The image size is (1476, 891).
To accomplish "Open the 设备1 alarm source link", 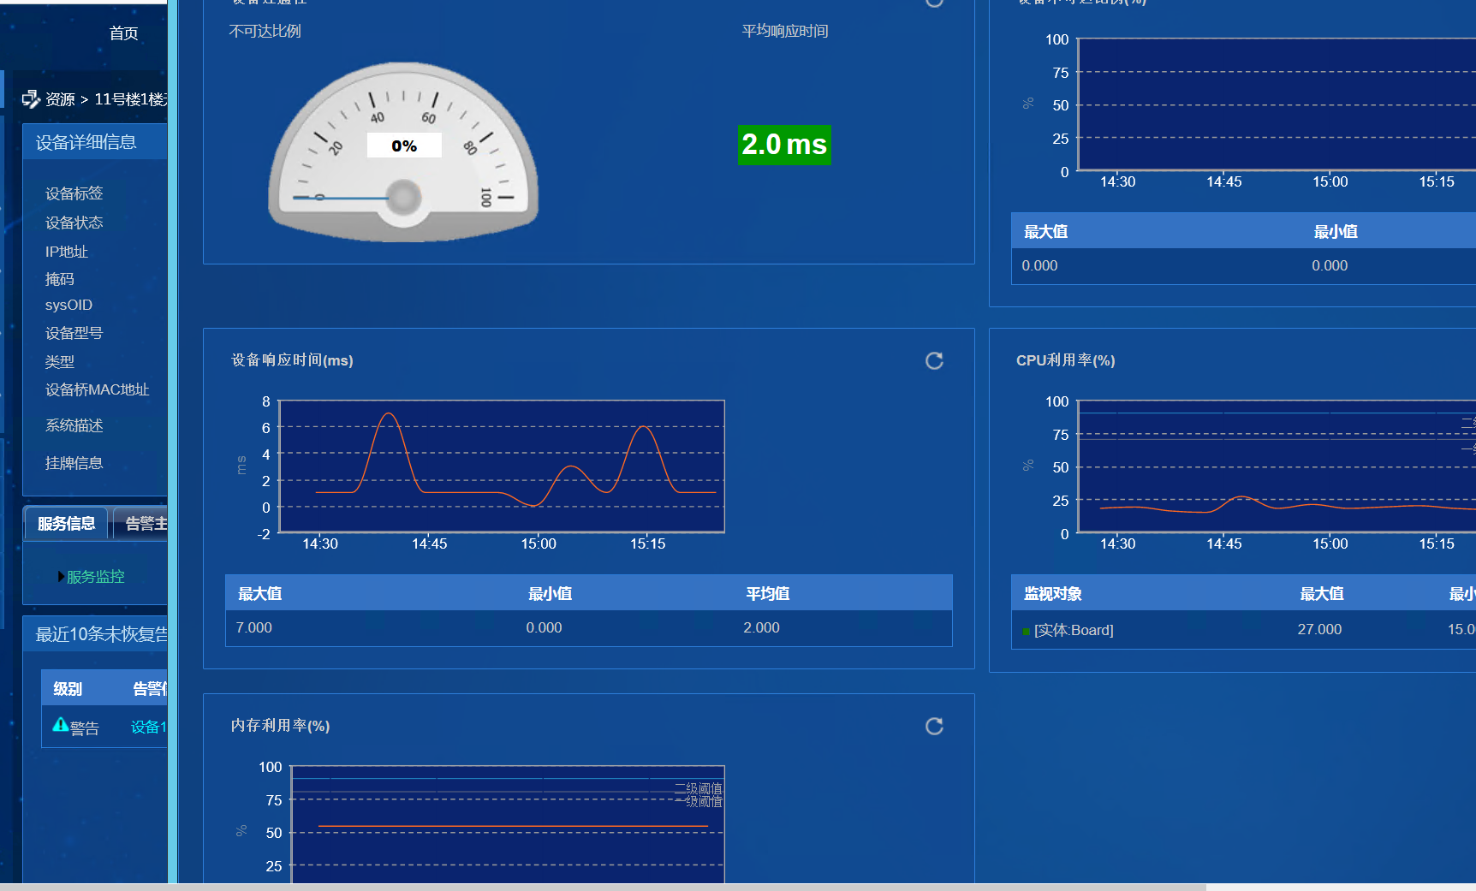I will tap(148, 728).
